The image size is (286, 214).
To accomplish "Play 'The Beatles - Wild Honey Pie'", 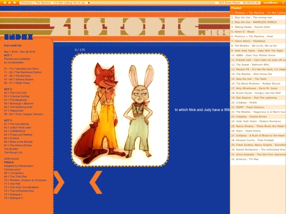I will click(258, 74).
